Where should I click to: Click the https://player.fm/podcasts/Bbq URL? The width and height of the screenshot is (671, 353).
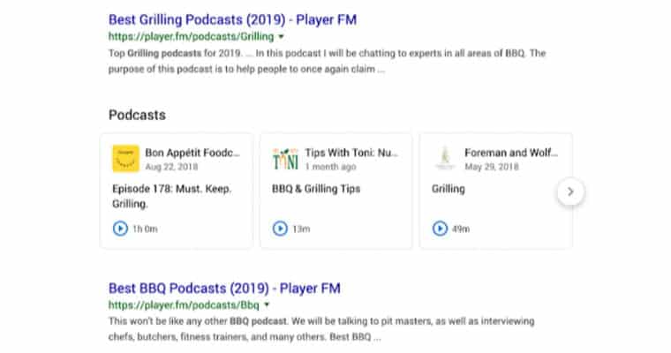coord(184,305)
